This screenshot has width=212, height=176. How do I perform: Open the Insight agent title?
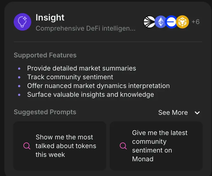pos(50,18)
